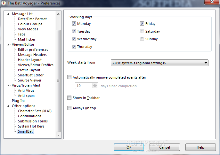The image size is (220, 155).
Task: Select Virus/Trojan Alert category
Action: click(26, 85)
